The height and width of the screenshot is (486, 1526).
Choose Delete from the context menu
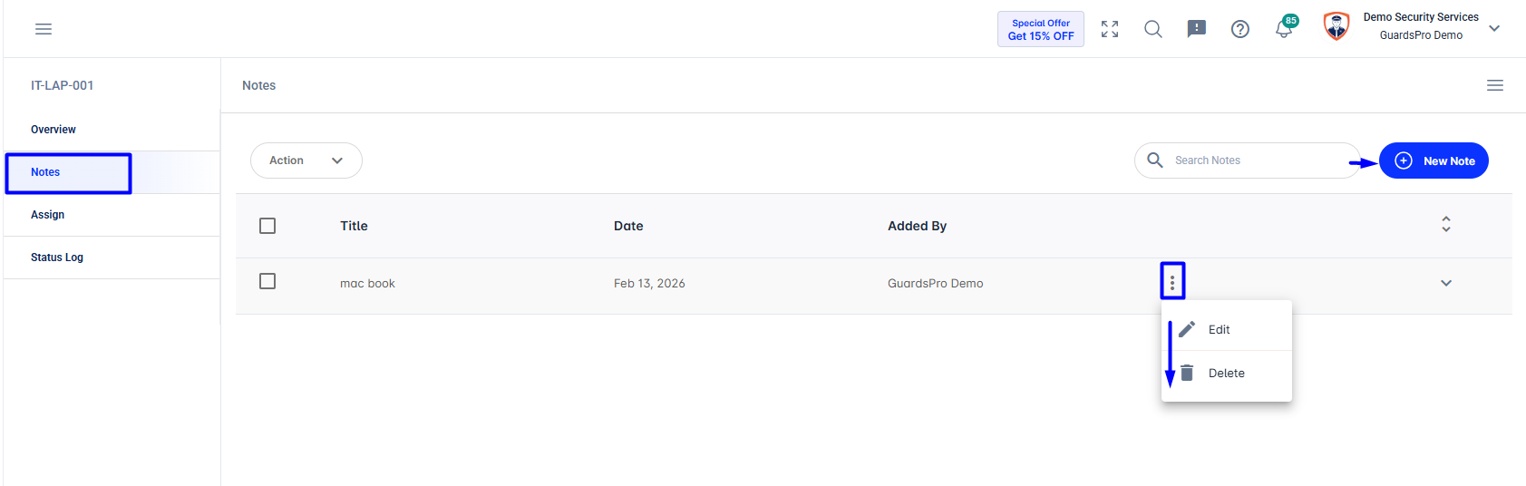tap(1227, 373)
